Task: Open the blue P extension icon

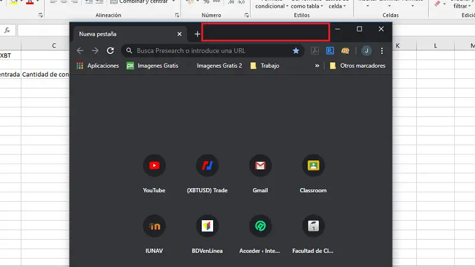Action: coord(330,50)
